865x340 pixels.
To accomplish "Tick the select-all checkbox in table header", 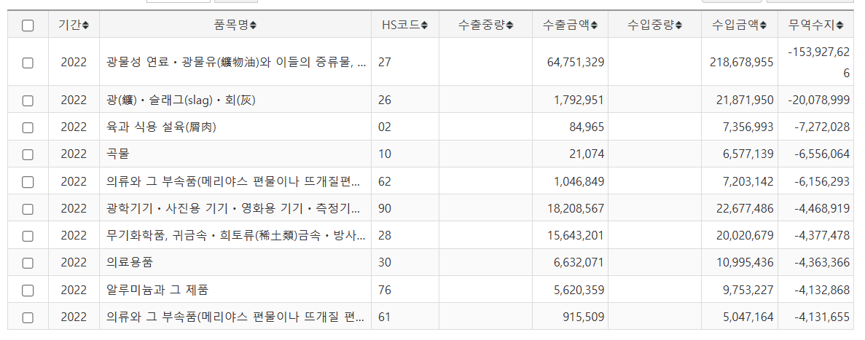I will [28, 25].
